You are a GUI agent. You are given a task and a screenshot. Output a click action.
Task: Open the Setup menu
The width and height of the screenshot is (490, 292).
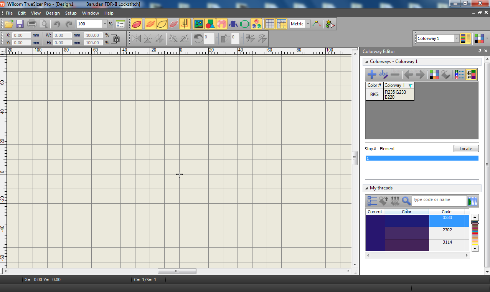[x=71, y=13]
